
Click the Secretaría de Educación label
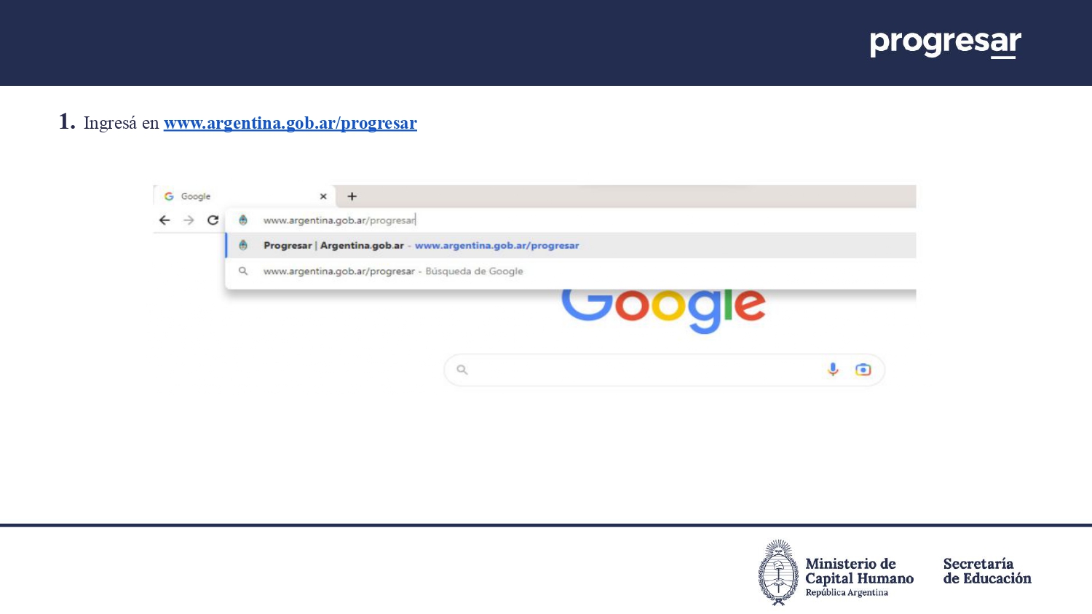click(x=986, y=571)
